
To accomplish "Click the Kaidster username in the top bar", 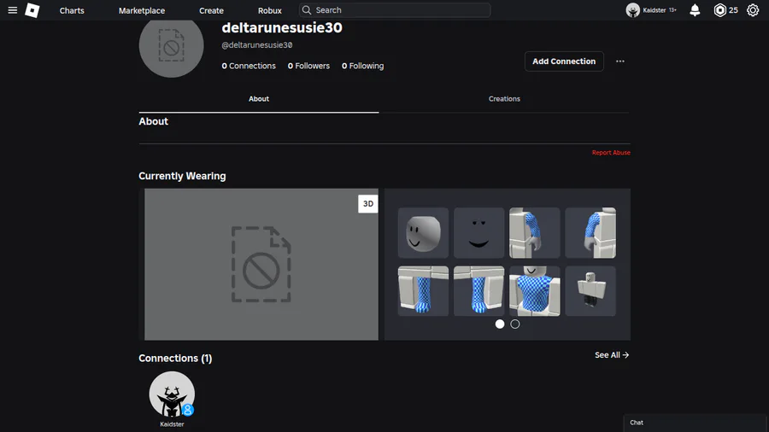I will pyautogui.click(x=655, y=10).
